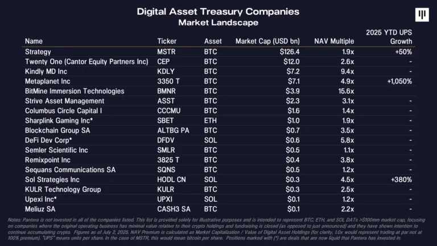Click the BMNR ticker symbol
Viewport: 437px width, 246px height.
pyautogui.click(x=167, y=91)
